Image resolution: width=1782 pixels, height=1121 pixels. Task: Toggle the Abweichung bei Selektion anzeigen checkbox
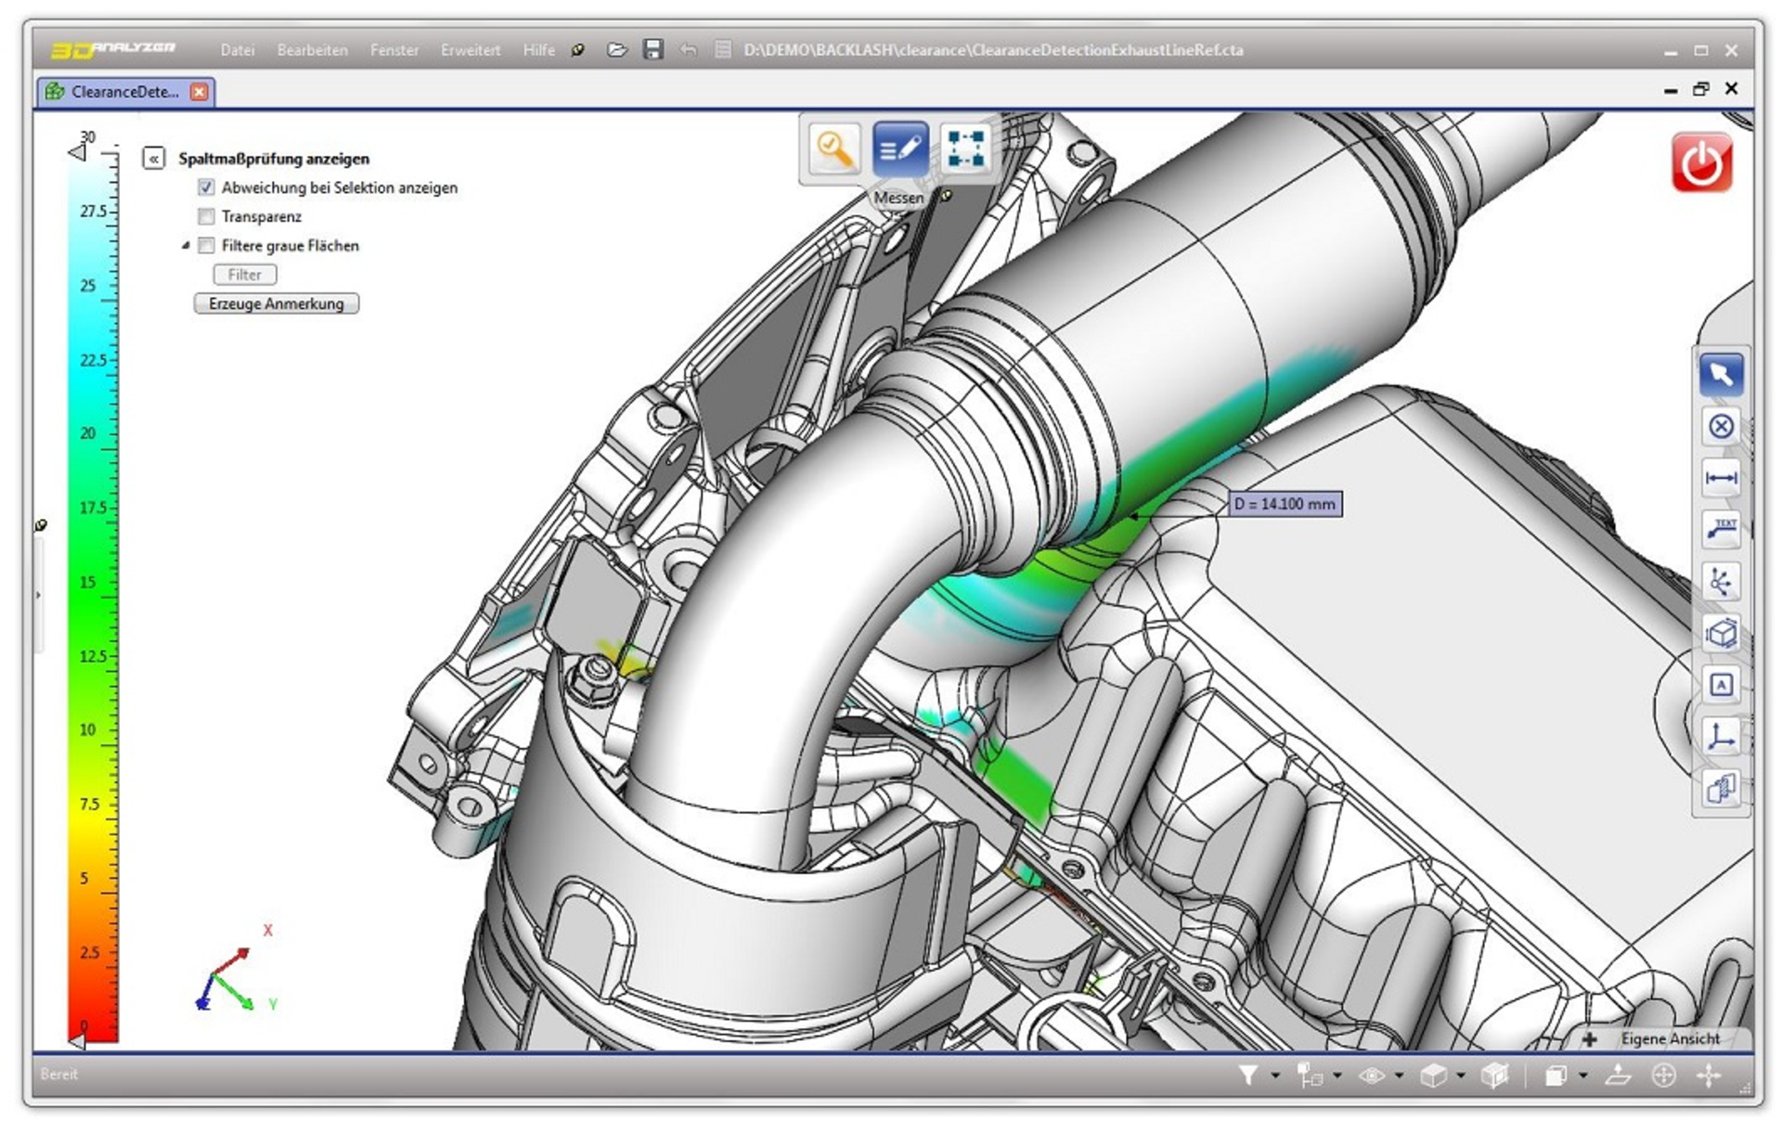(x=205, y=187)
